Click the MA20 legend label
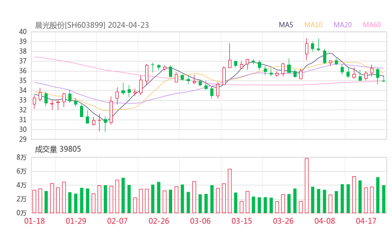The height and width of the screenshot is (233, 392). [343, 25]
